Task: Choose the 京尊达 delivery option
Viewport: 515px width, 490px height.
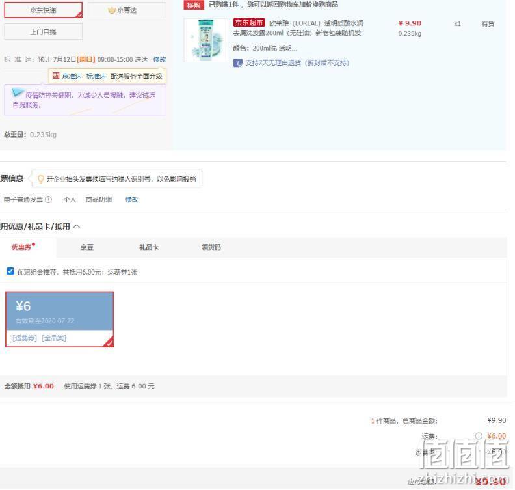Action: click(x=127, y=10)
